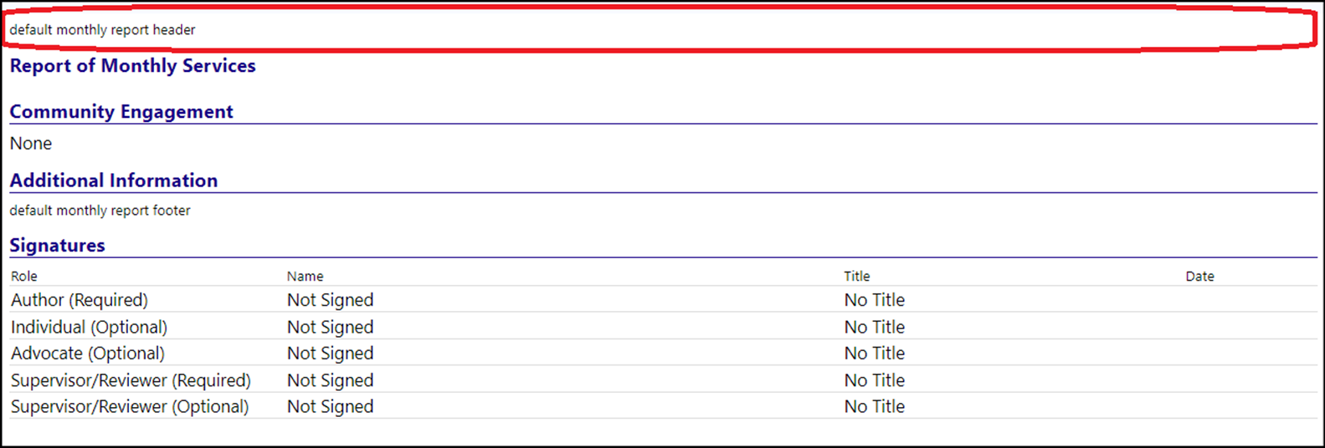Select the Author (Required) role row
Screen dimensions: 1325x448
[663, 300]
